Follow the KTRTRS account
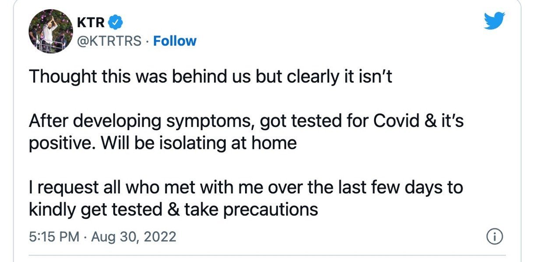 [x=175, y=41]
